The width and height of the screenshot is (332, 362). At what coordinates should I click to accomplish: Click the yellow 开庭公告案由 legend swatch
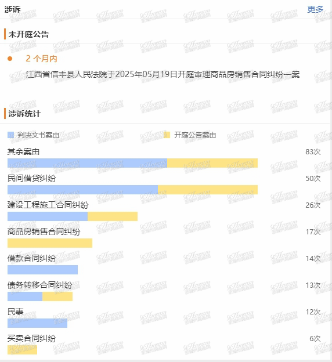pos(167,135)
